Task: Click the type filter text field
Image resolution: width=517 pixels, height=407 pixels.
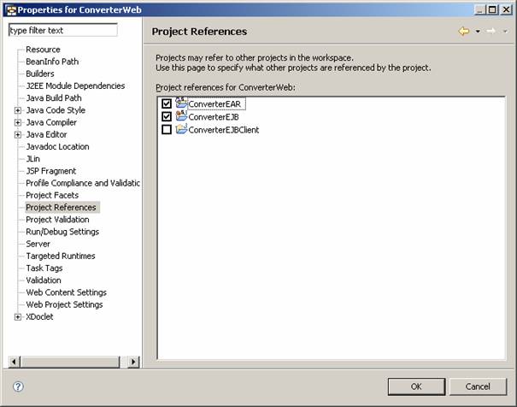Action: [62, 30]
